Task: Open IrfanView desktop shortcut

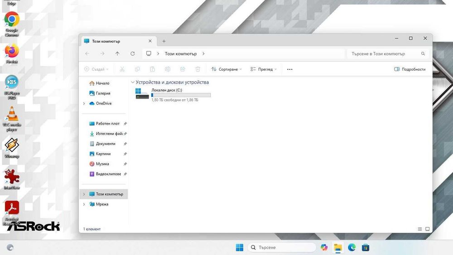Action: [12, 179]
